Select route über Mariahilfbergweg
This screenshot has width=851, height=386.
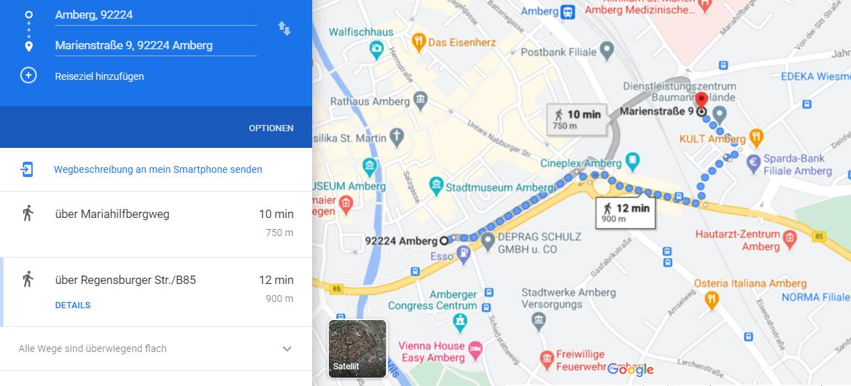click(x=156, y=224)
